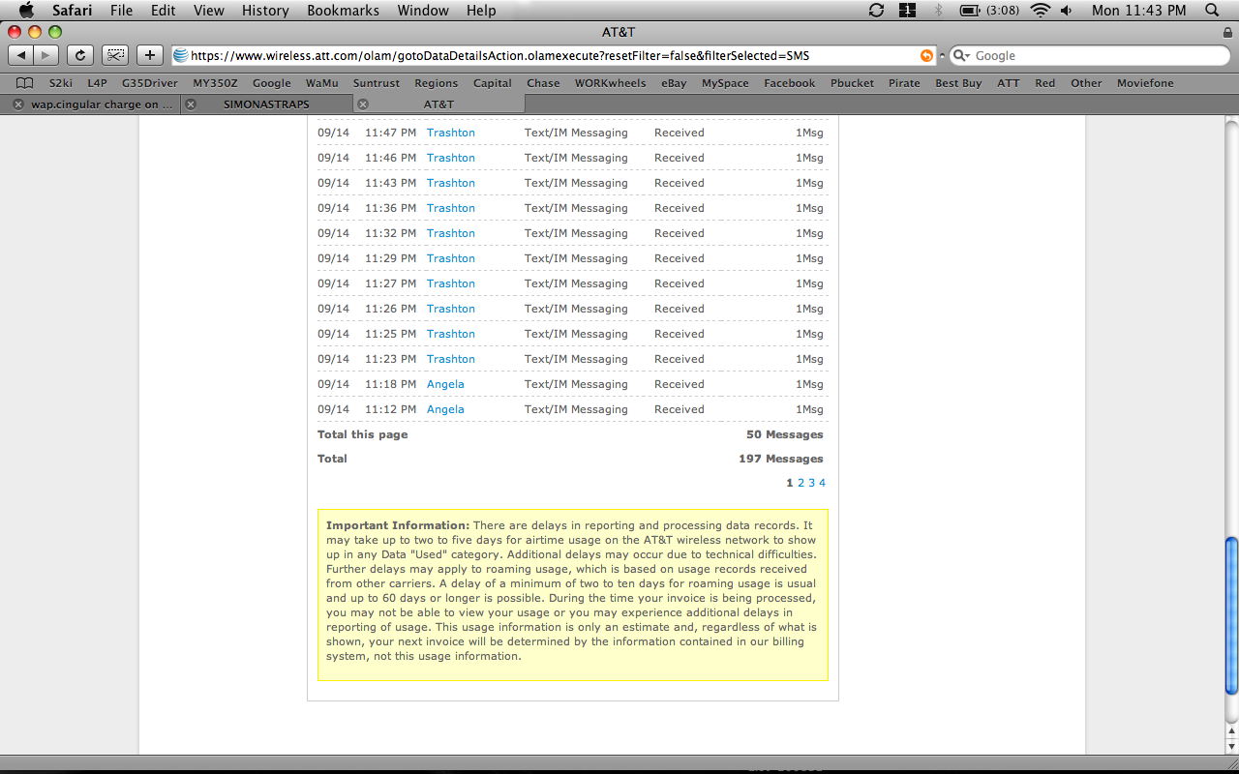
Task: Open the Pirate bookmark
Action: point(904,83)
